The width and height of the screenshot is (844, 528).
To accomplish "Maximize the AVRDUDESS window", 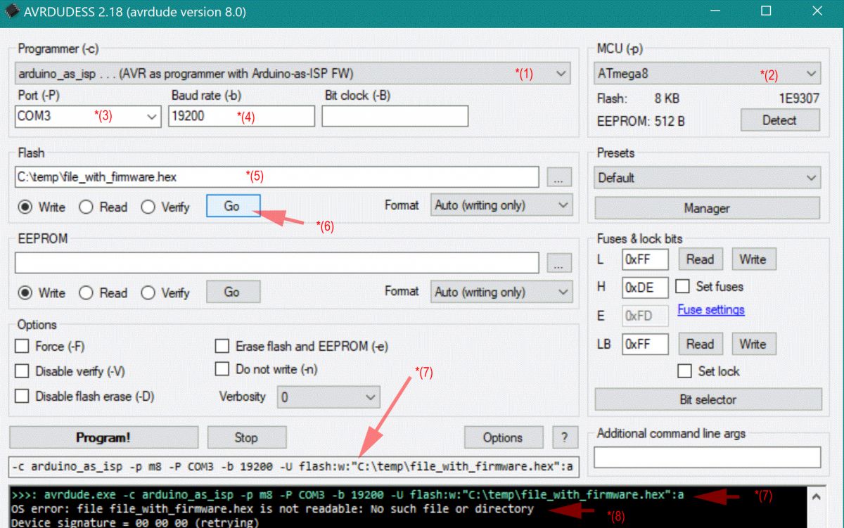I will [x=766, y=12].
